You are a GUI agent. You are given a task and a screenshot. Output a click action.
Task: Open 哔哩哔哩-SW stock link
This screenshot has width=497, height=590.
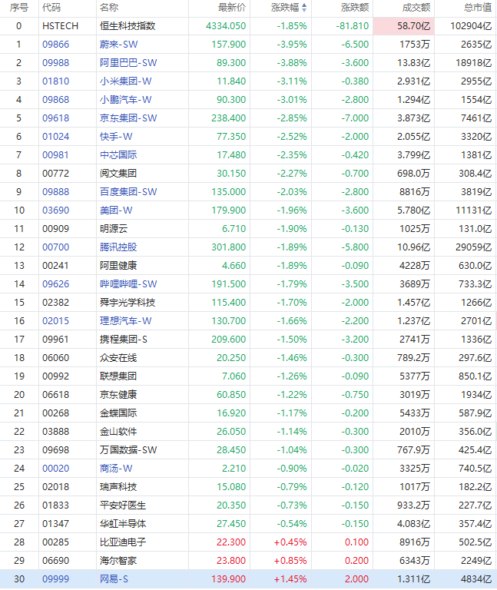point(128,284)
